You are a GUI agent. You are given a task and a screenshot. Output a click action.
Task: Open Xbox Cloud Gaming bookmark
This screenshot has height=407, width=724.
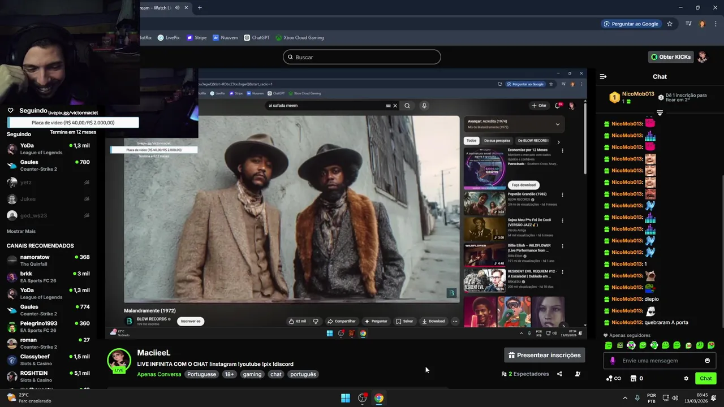(300, 38)
